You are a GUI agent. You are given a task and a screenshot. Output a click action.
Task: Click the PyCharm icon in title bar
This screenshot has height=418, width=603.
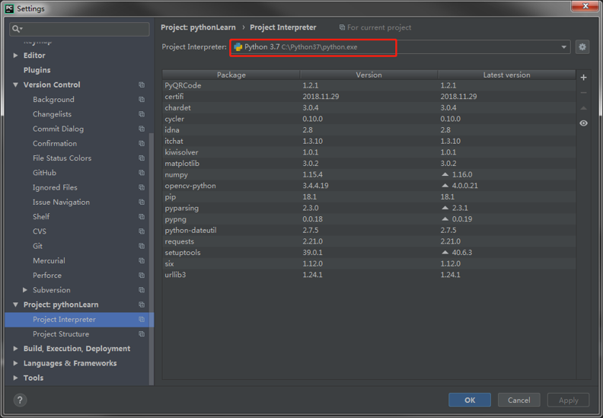pyautogui.click(x=9, y=8)
